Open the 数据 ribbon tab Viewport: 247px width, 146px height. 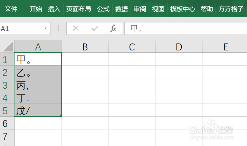click(x=122, y=9)
